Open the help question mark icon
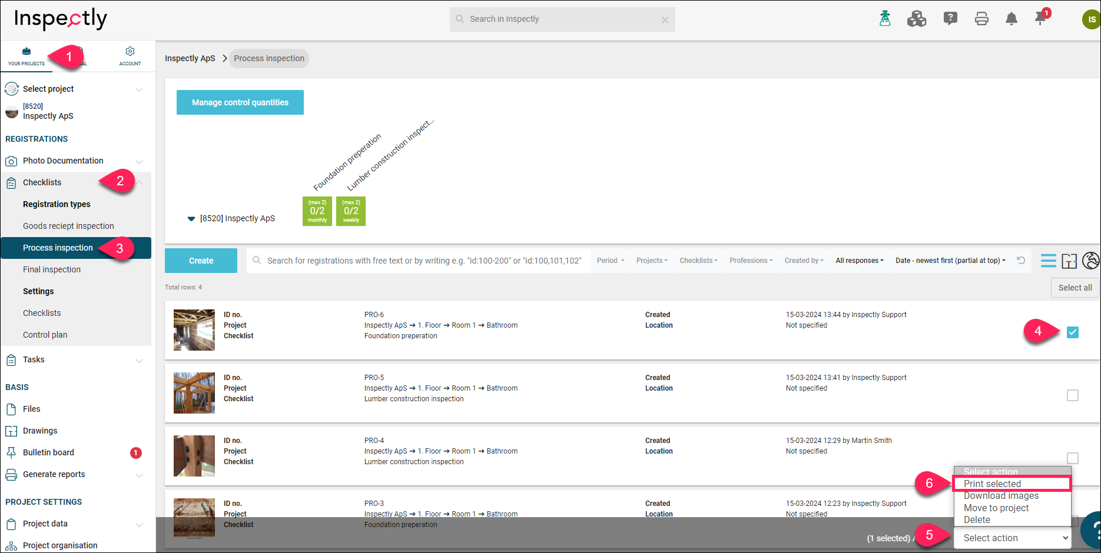This screenshot has width=1101, height=553. click(950, 19)
